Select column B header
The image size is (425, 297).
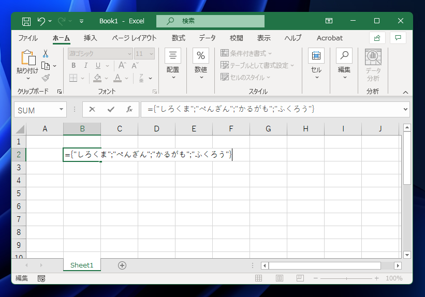(82, 129)
